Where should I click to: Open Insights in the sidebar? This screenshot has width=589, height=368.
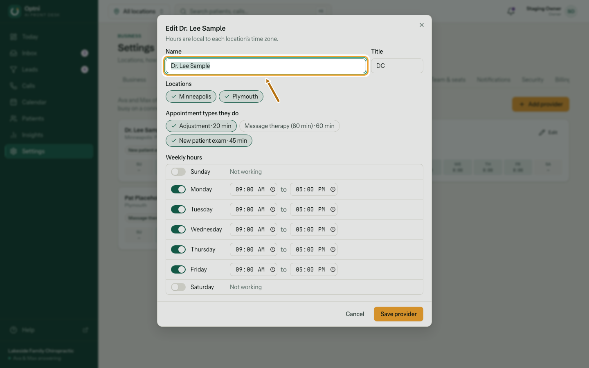(49, 135)
